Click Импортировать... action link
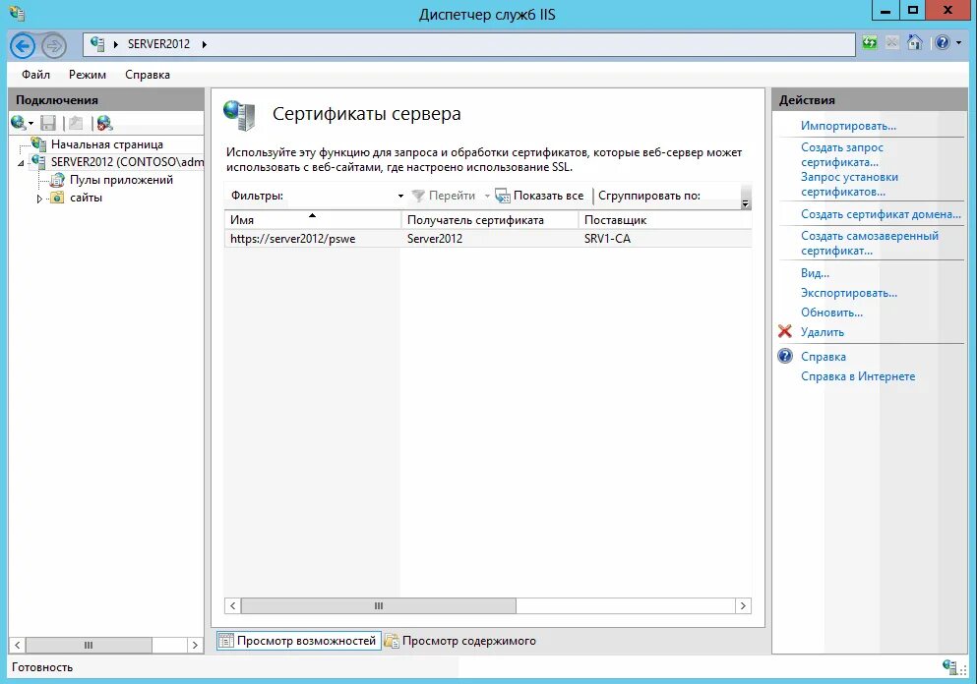977x684 pixels. [849, 126]
